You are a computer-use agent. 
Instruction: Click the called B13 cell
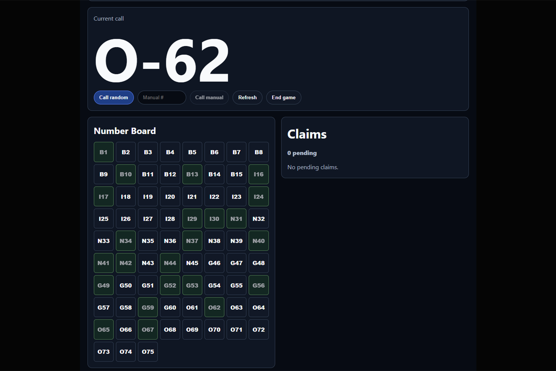point(192,174)
